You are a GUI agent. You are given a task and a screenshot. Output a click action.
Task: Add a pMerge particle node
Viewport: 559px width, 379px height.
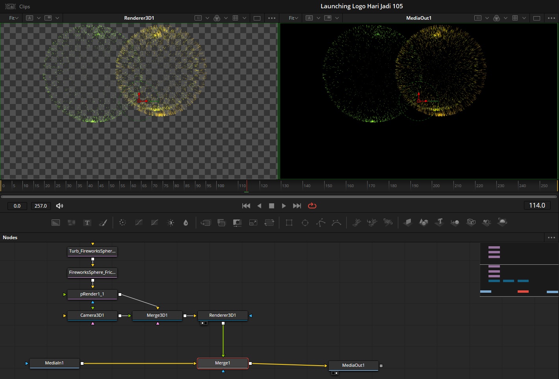372,223
